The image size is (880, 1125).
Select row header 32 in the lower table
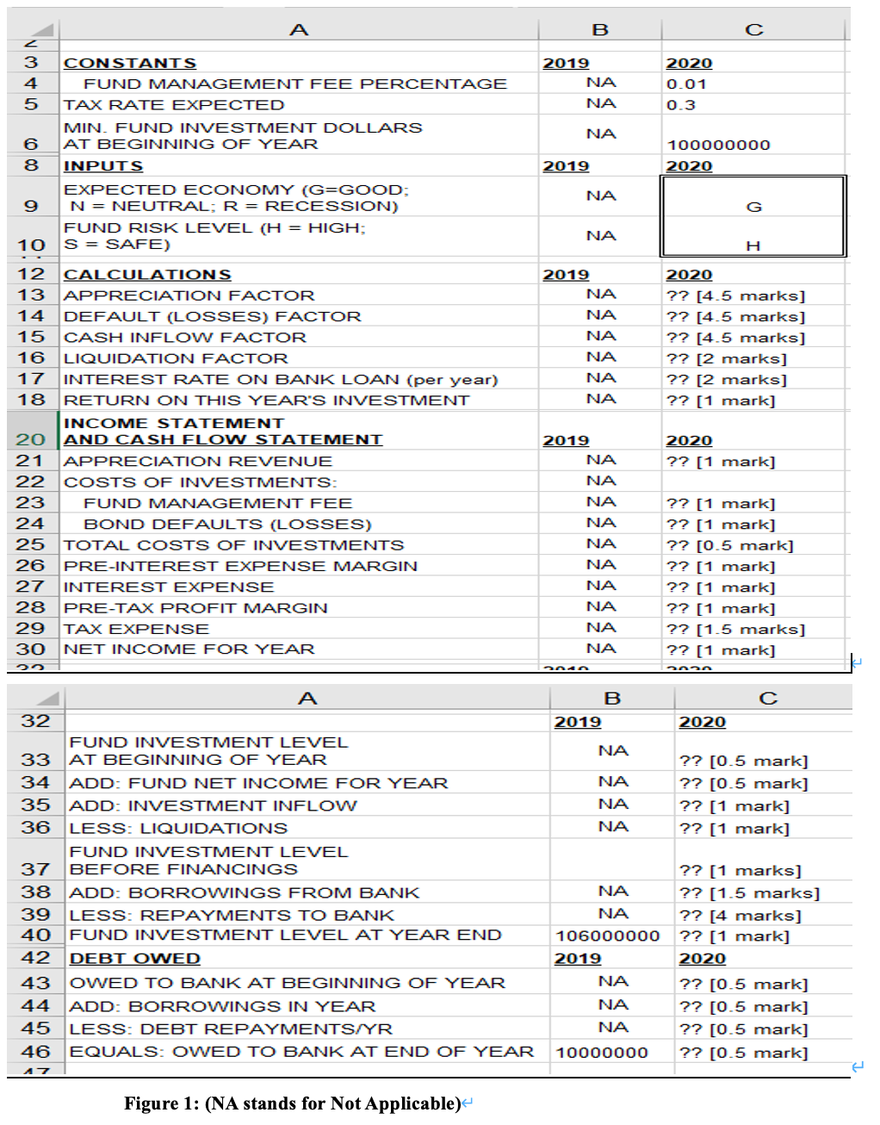coord(33,721)
